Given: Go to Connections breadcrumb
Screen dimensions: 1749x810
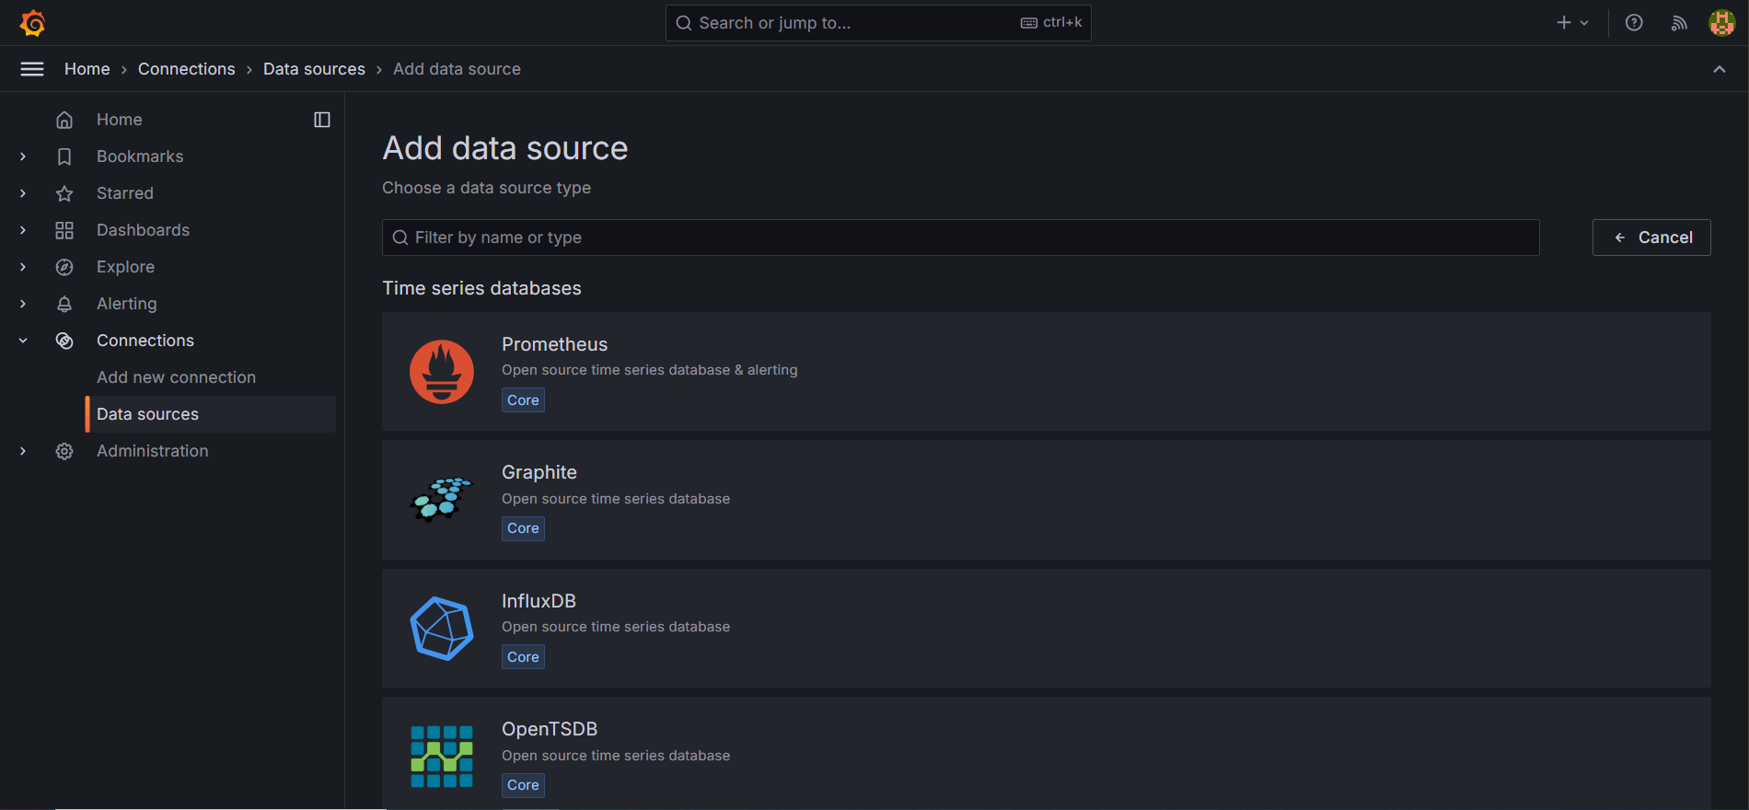Looking at the screenshot, I should pyautogui.click(x=187, y=69).
